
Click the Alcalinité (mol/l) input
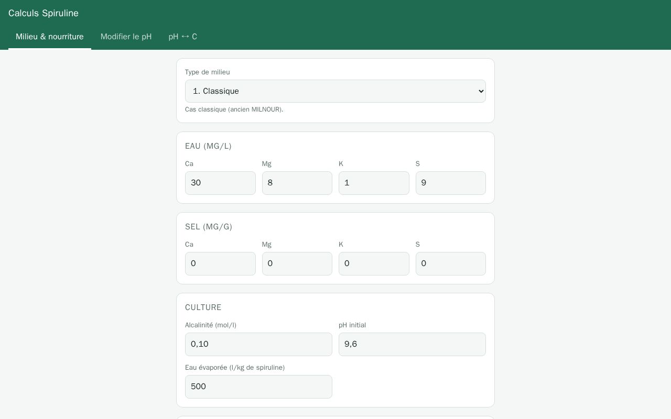258,344
